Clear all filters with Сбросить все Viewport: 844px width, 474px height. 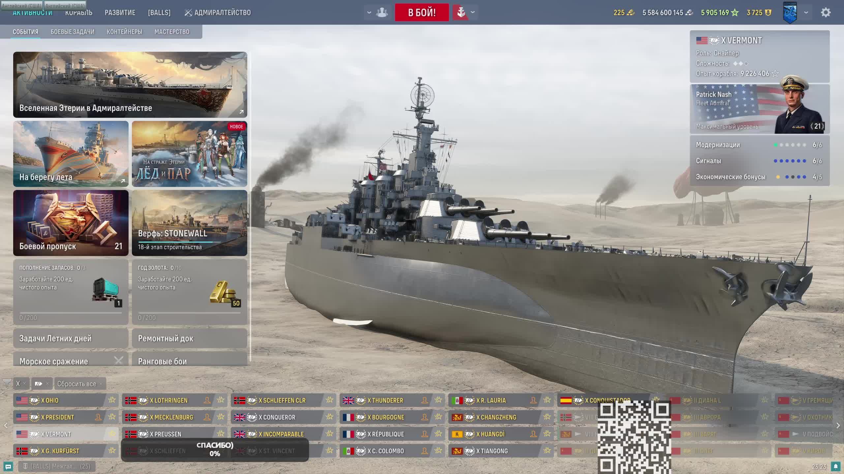pyautogui.click(x=79, y=383)
